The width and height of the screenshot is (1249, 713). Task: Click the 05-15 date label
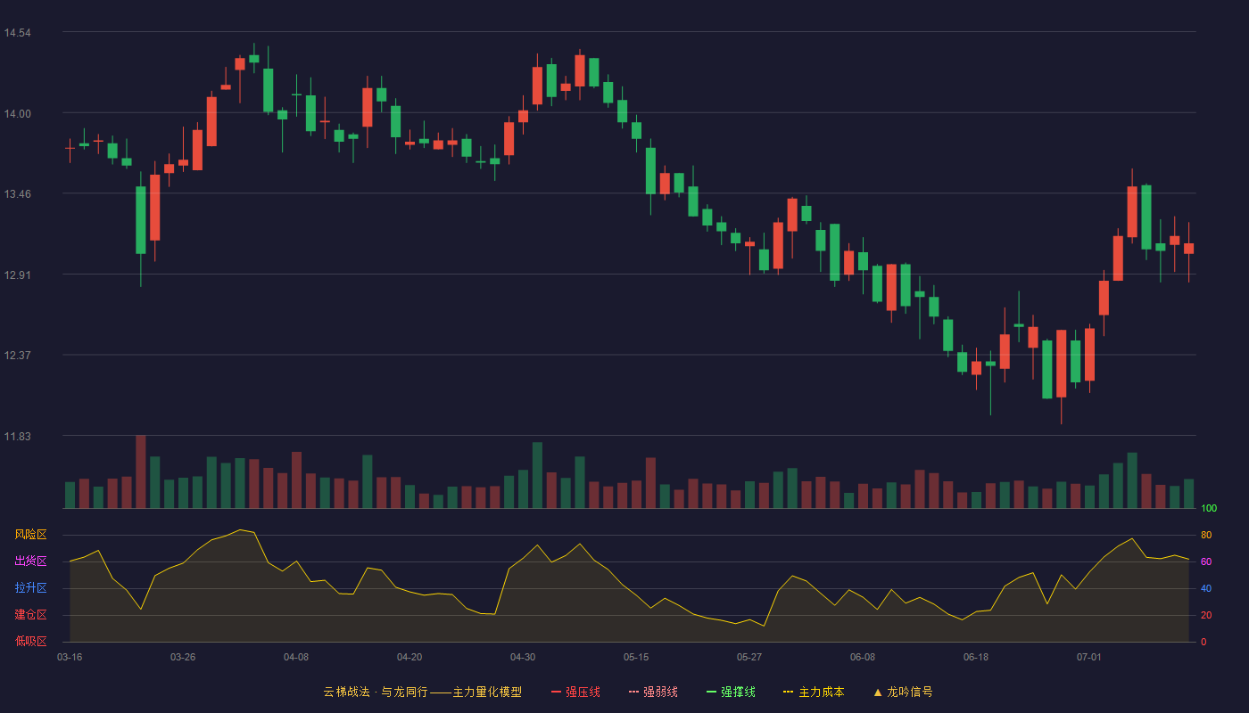636,657
